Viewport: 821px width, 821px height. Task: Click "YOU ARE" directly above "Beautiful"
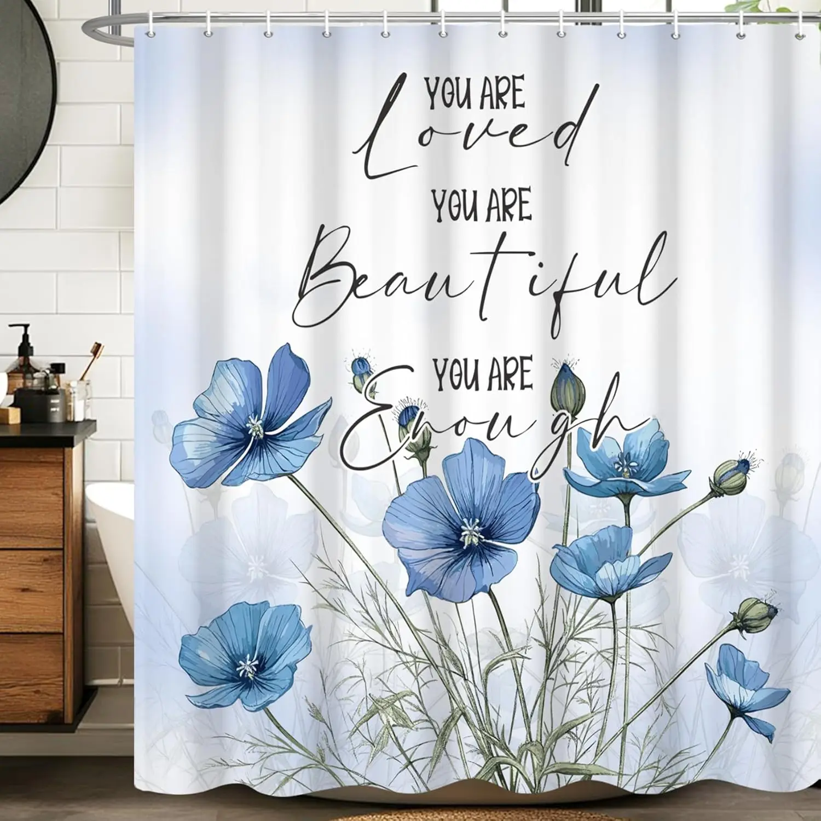(481, 205)
